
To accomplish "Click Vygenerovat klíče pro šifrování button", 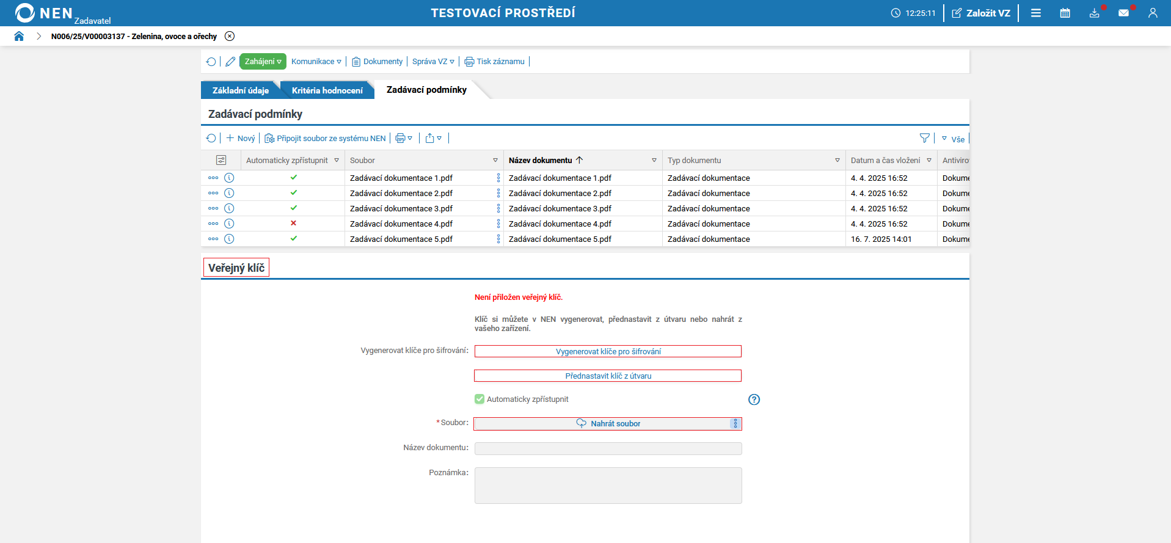I will pyautogui.click(x=608, y=351).
